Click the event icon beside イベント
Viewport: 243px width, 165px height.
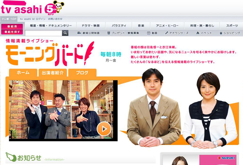198,33
